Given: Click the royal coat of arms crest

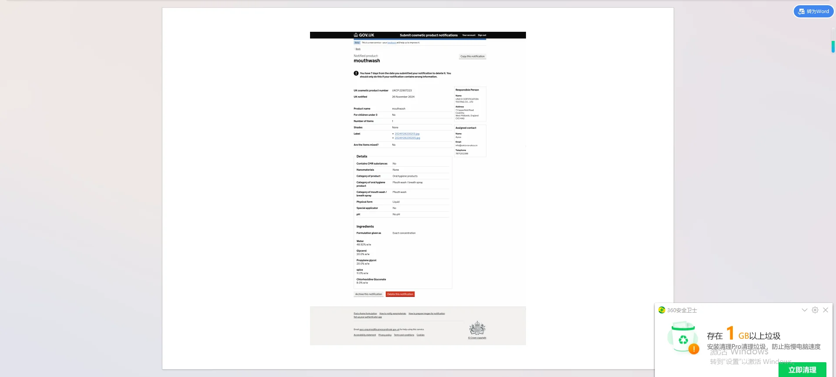Looking at the screenshot, I should pyautogui.click(x=477, y=328).
